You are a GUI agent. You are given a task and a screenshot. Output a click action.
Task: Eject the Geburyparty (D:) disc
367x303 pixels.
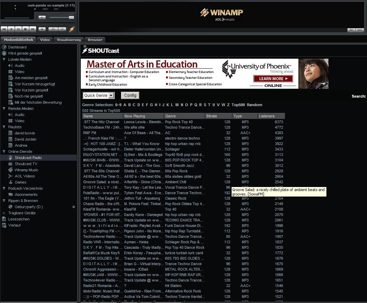click(73, 207)
